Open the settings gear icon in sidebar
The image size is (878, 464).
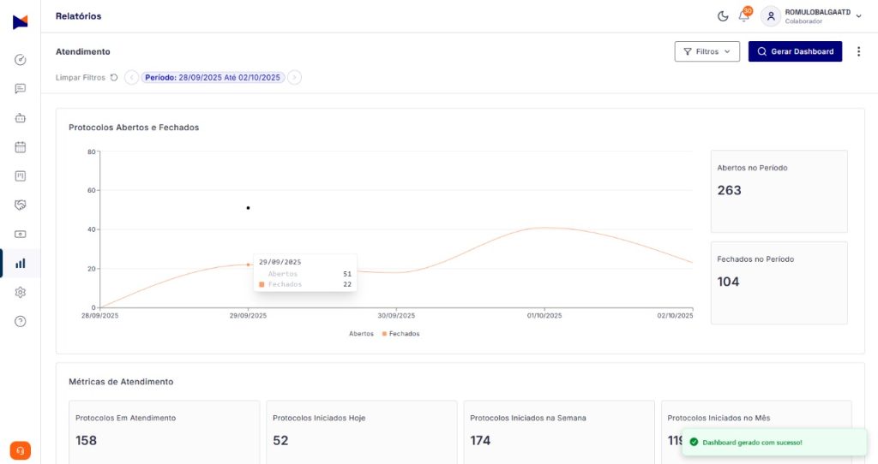pos(21,293)
